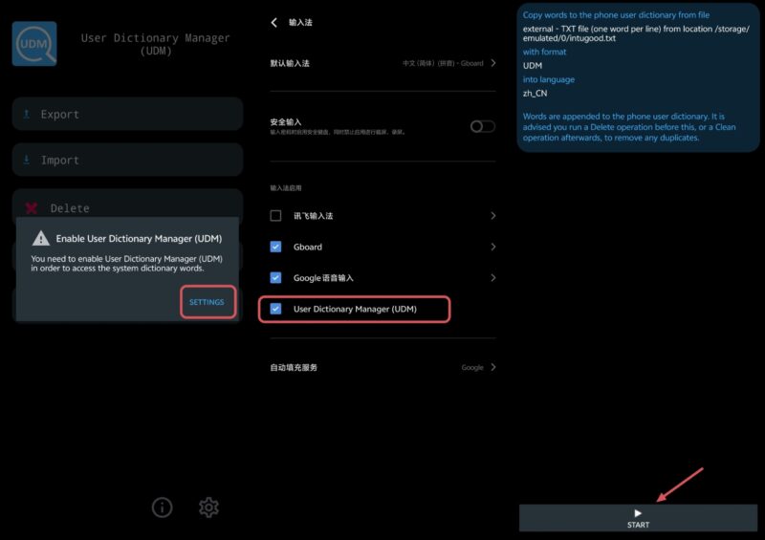Viewport: 765px width, 540px height.
Task: Check the 讯飞输入法 checkbox
Action: pyautogui.click(x=275, y=216)
